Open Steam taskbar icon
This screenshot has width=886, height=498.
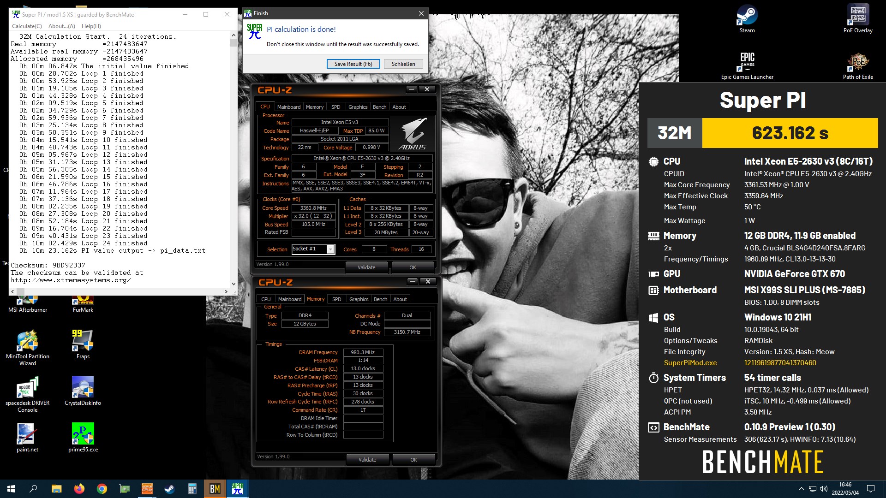click(169, 489)
